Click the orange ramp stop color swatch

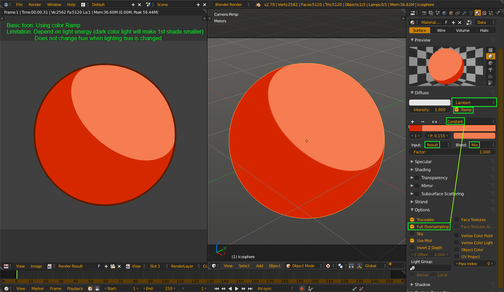[474, 136]
